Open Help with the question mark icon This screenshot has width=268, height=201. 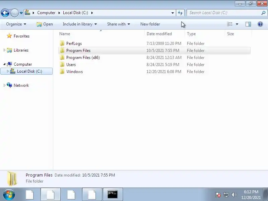point(260,24)
